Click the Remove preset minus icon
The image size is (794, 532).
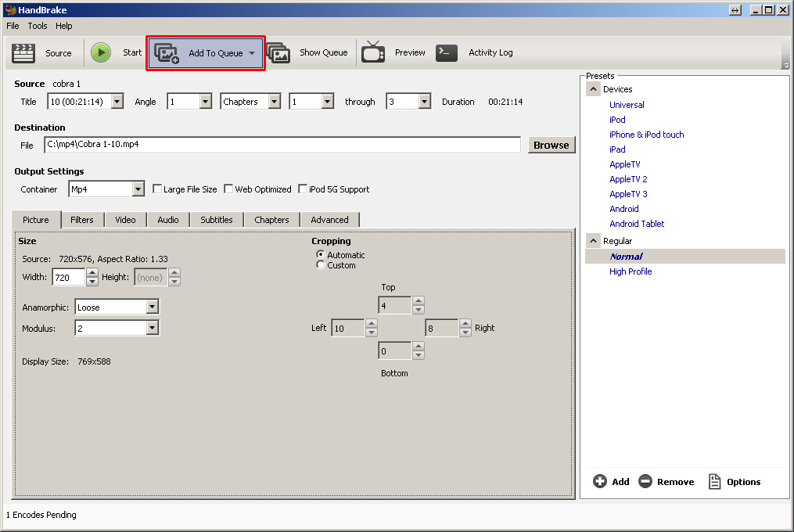tap(645, 481)
